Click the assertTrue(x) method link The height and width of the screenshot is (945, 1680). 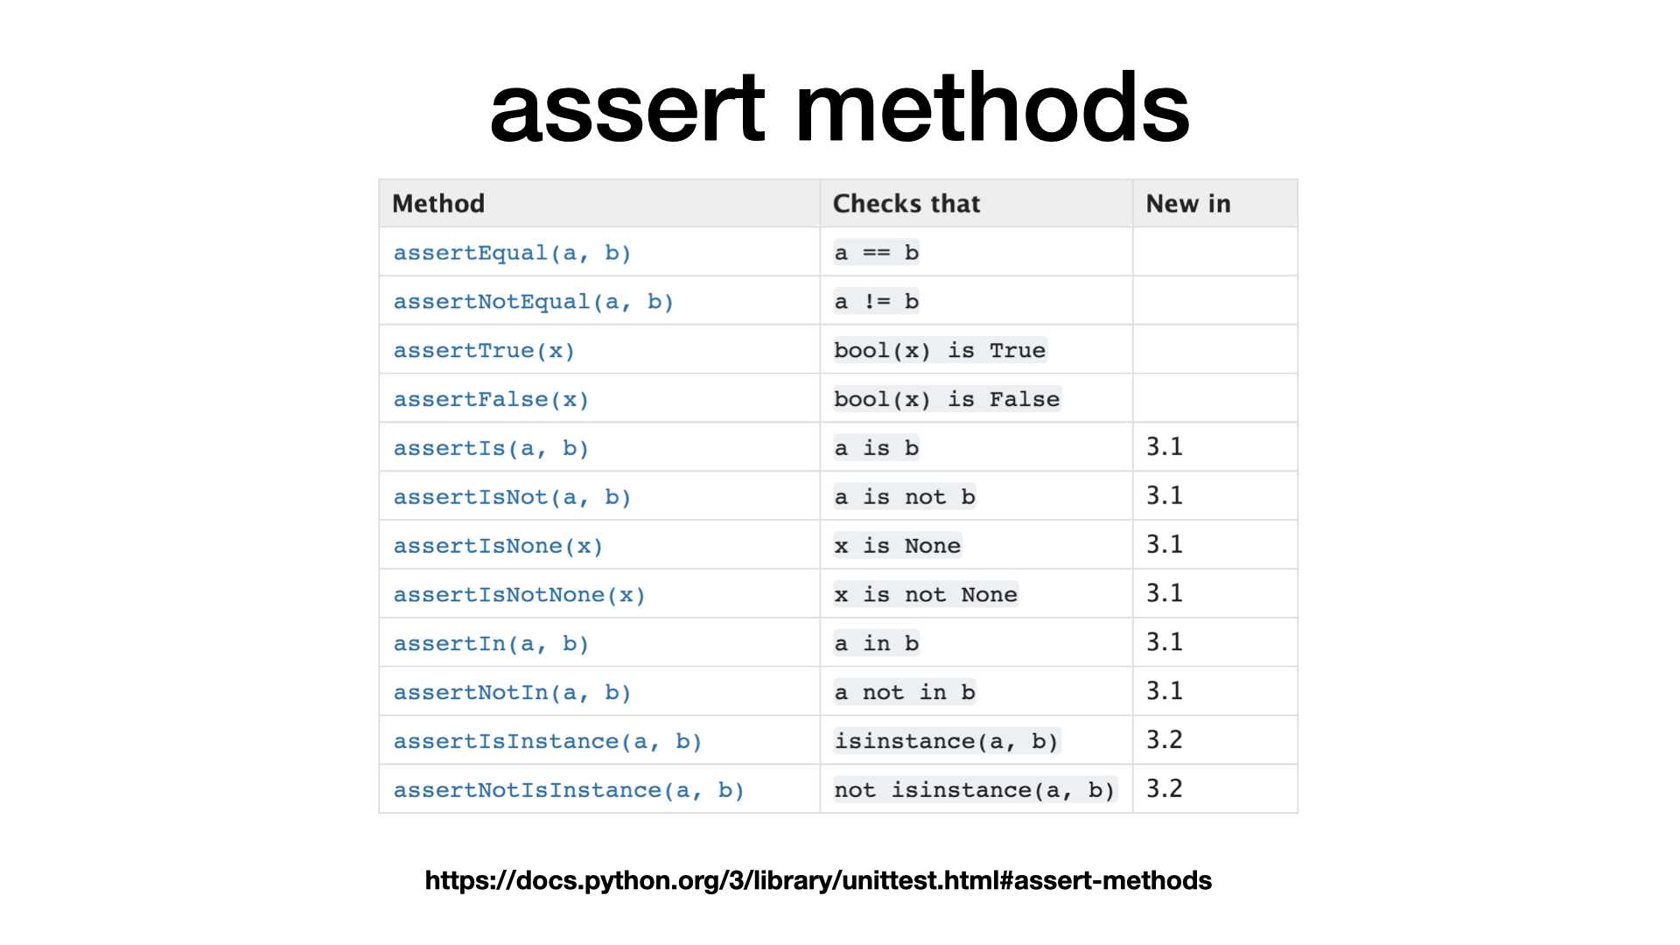click(484, 351)
